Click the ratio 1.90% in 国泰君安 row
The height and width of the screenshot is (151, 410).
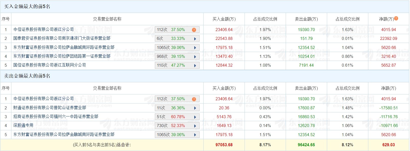click(265, 39)
